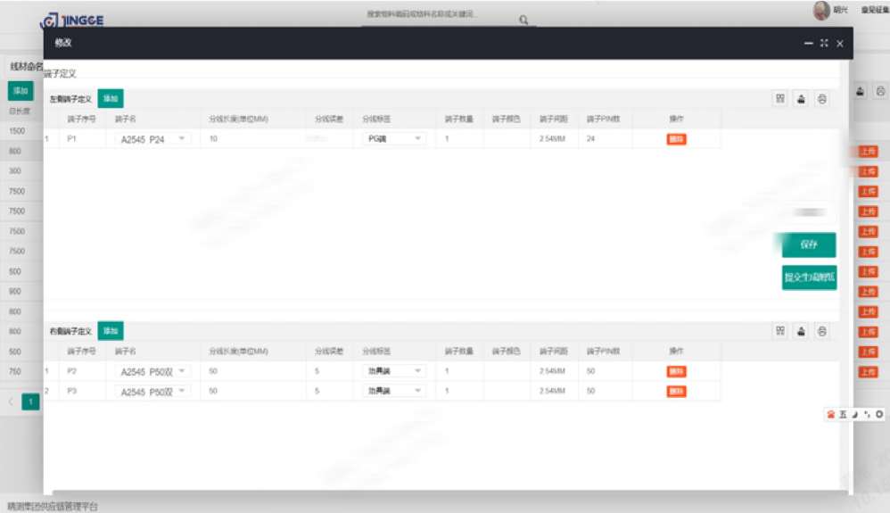Click print icon in left terminal definition toolbar
The image size is (890, 513).
pyautogui.click(x=822, y=99)
